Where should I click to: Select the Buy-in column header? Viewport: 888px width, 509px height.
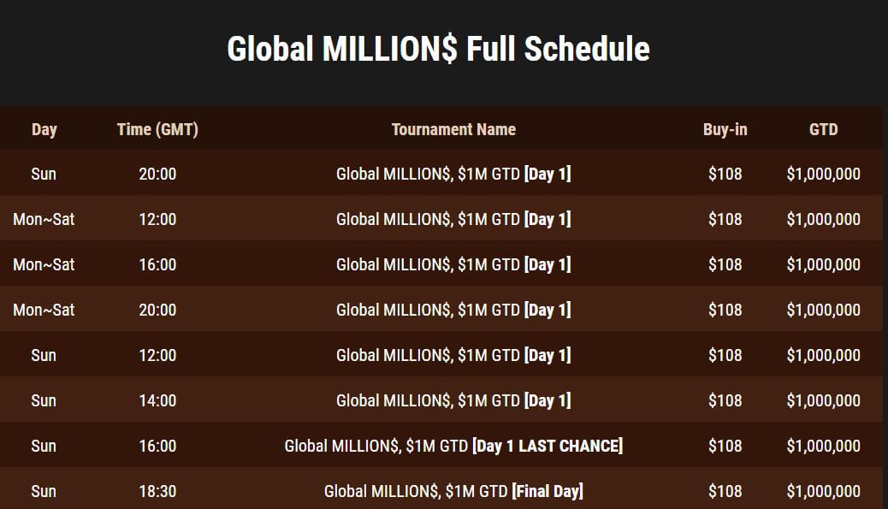[725, 129]
